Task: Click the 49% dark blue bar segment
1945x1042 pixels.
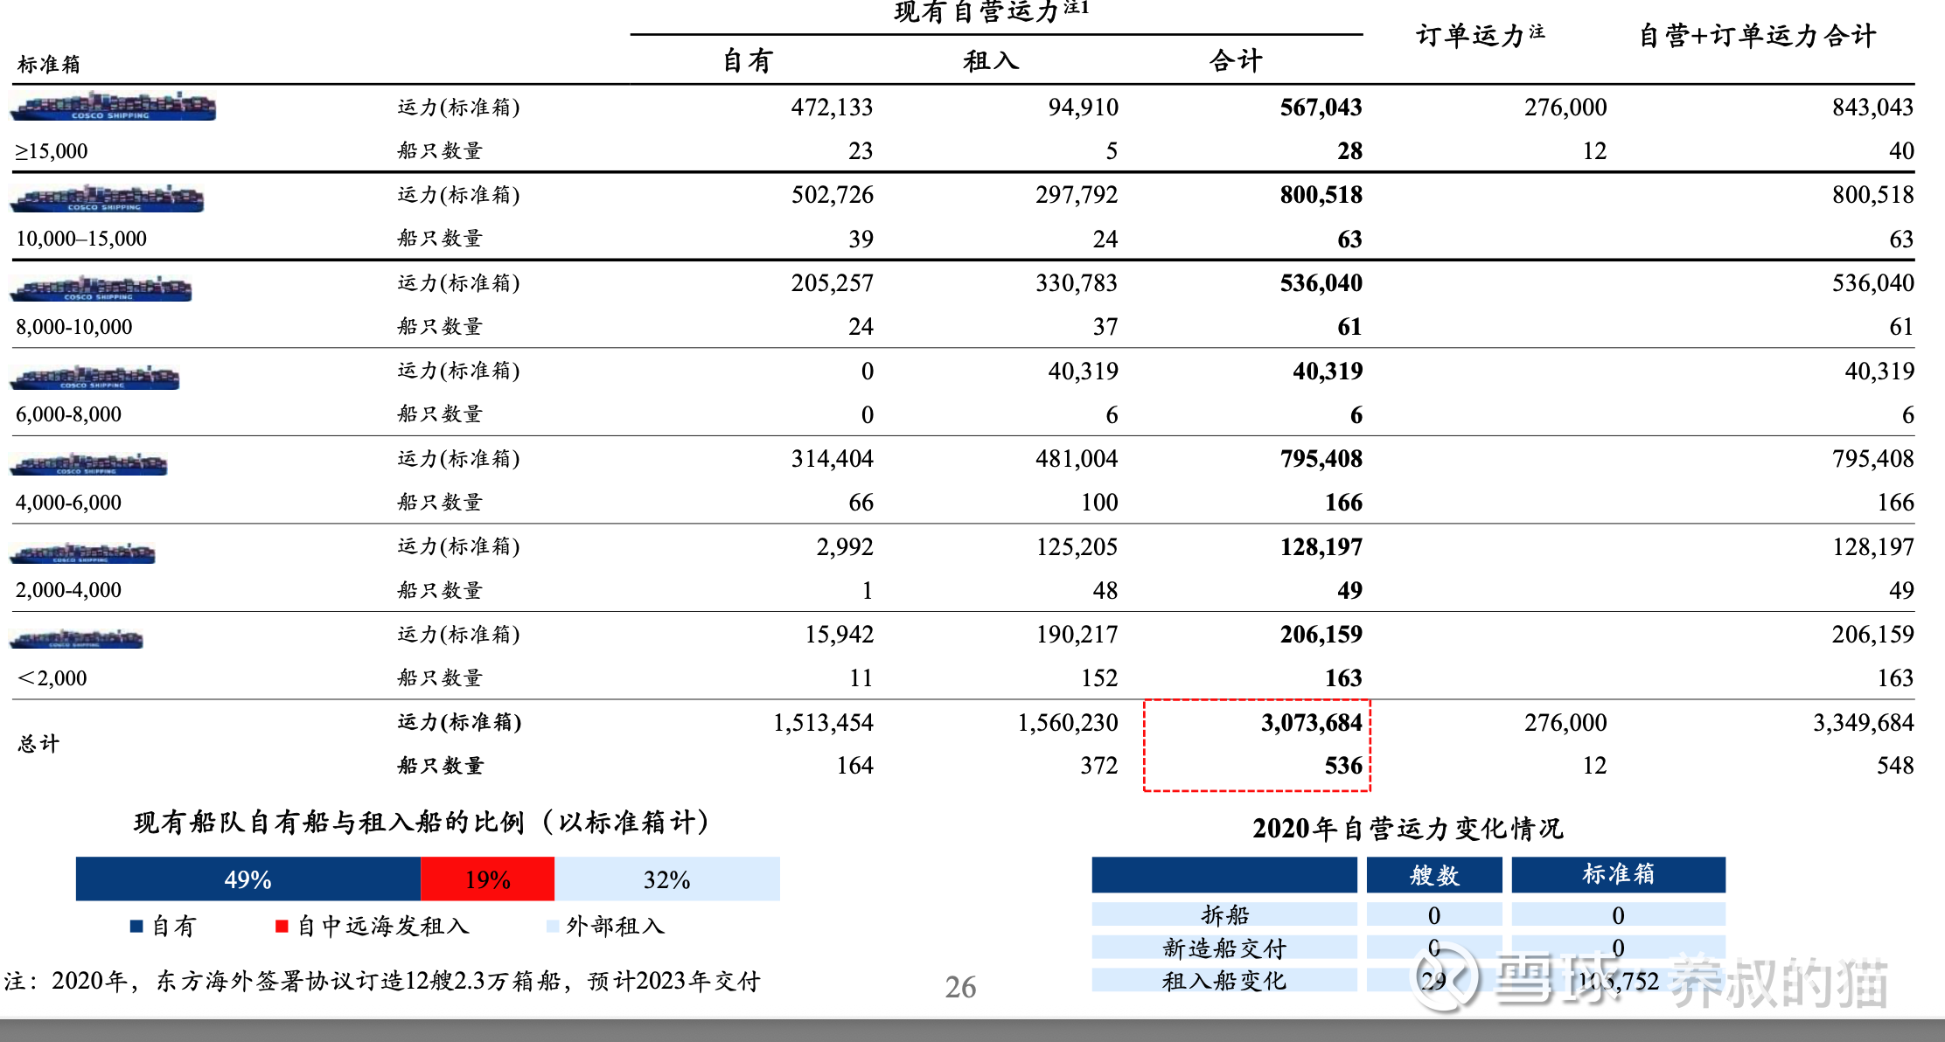Action: point(248,879)
